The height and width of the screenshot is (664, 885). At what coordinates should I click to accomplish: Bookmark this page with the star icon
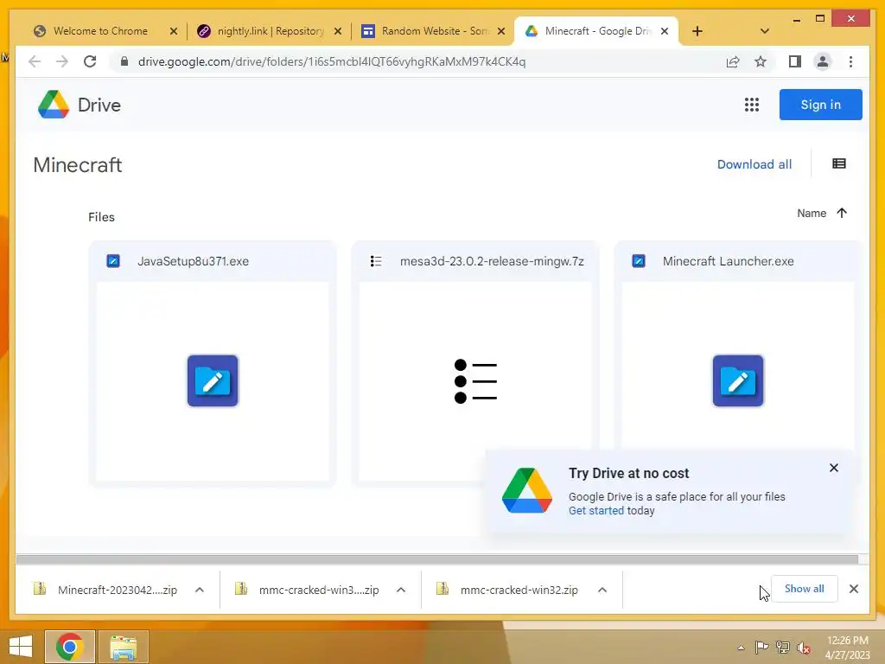tap(761, 61)
